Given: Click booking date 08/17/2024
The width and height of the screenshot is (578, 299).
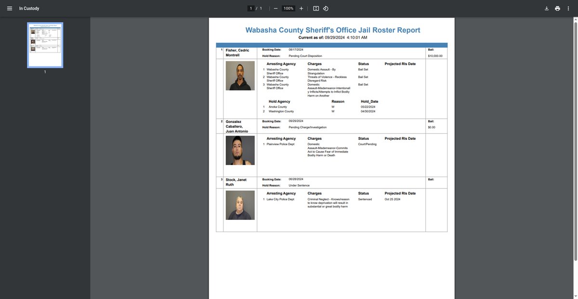Looking at the screenshot, I should 296,50.
